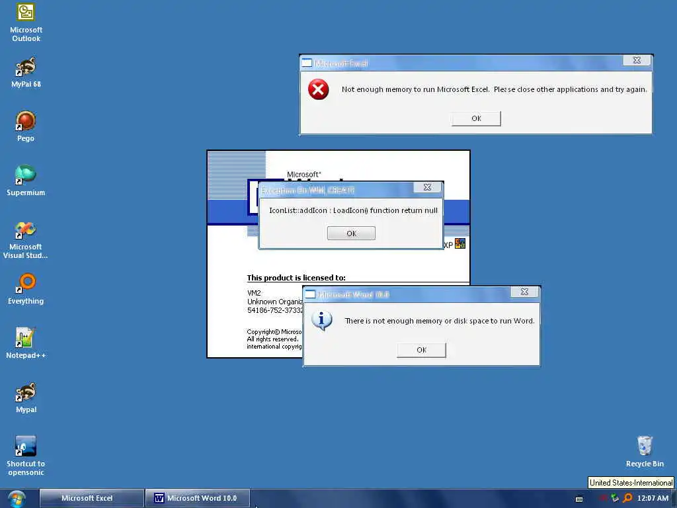Select the Microsoft Visual Studio desktop shortcut
Viewport: 677px width, 508px height.
pos(26,239)
